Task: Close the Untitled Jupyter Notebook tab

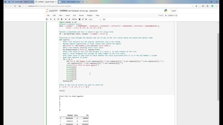Action: pyautogui.click(x=56, y=2)
